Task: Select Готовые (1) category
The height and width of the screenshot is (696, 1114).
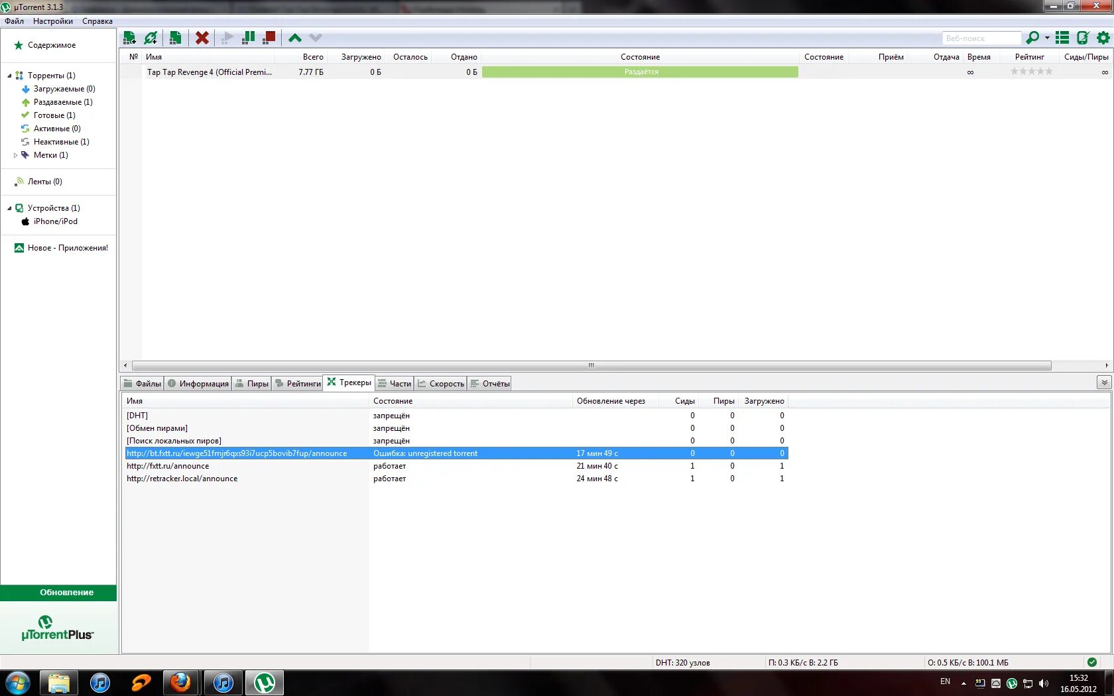Action: click(54, 115)
